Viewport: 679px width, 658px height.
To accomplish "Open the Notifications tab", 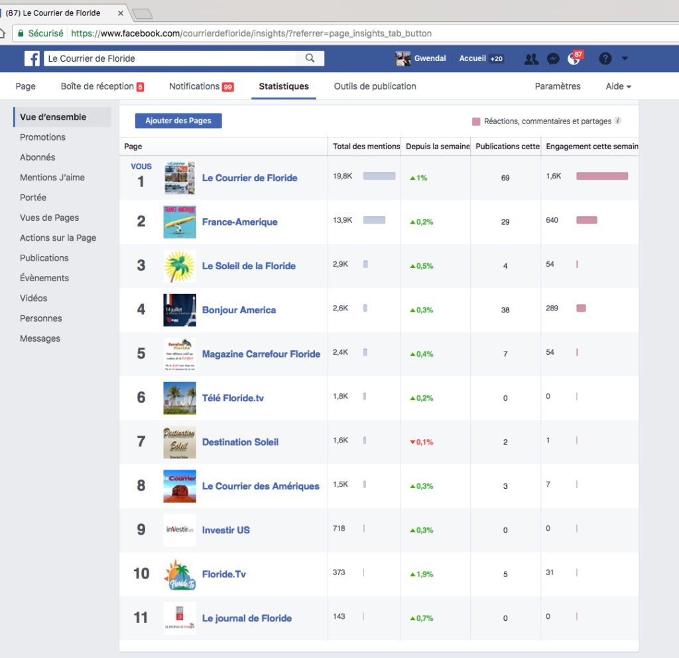I will pyautogui.click(x=202, y=86).
